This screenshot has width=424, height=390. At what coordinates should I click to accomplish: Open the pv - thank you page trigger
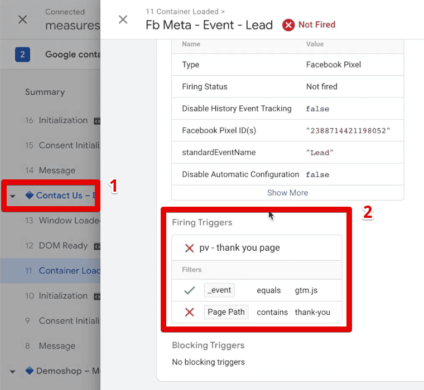[x=239, y=248]
